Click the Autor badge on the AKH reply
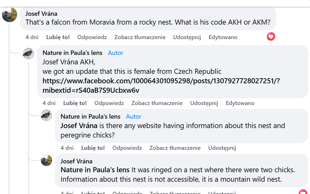Screen dimensions: 310x194 pos(115,53)
